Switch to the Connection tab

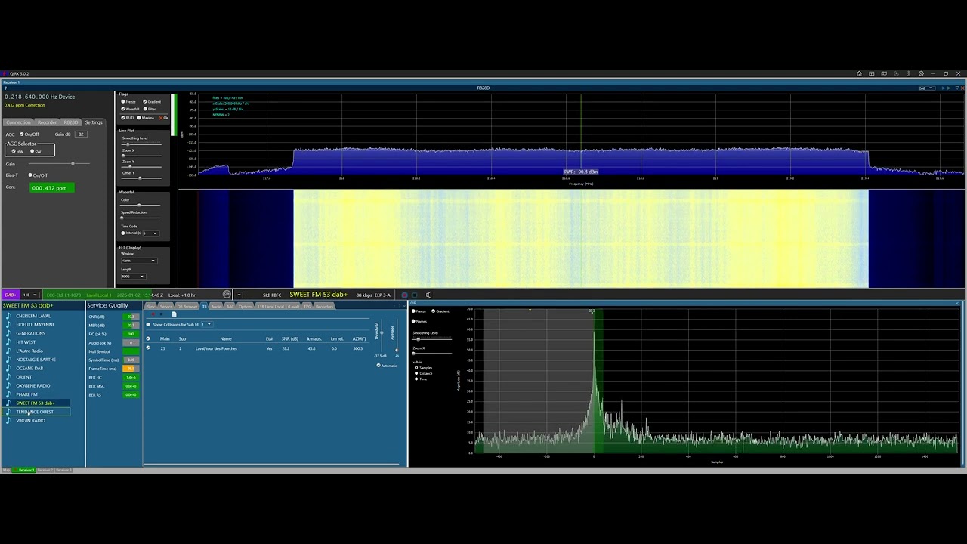19,122
